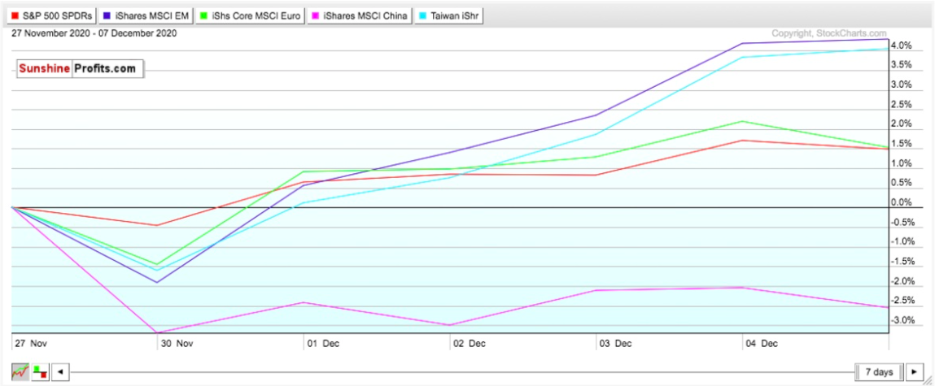Click the '27 November 2020 - 07 December 2020' date text
The height and width of the screenshot is (386, 935).
point(94,33)
